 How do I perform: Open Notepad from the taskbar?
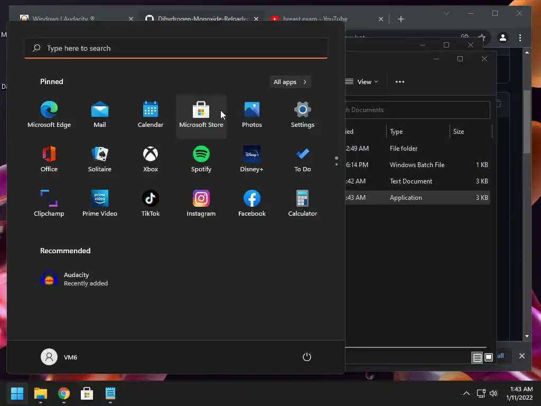(x=110, y=393)
